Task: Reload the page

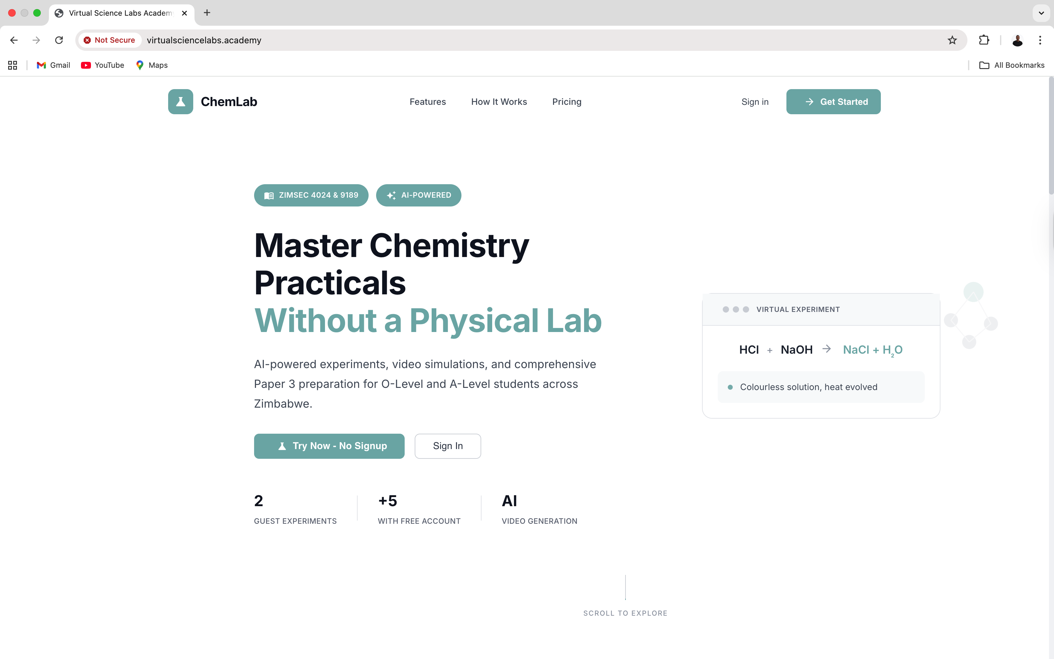Action: (59, 40)
